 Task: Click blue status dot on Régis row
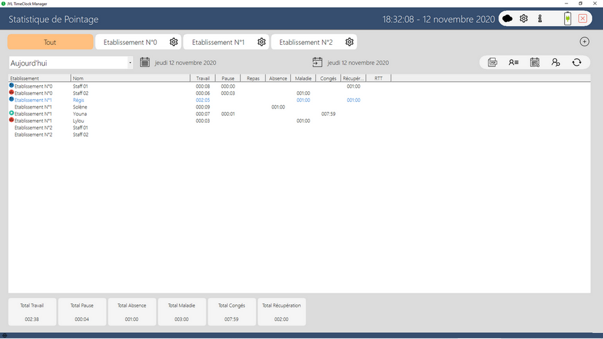tap(11, 99)
